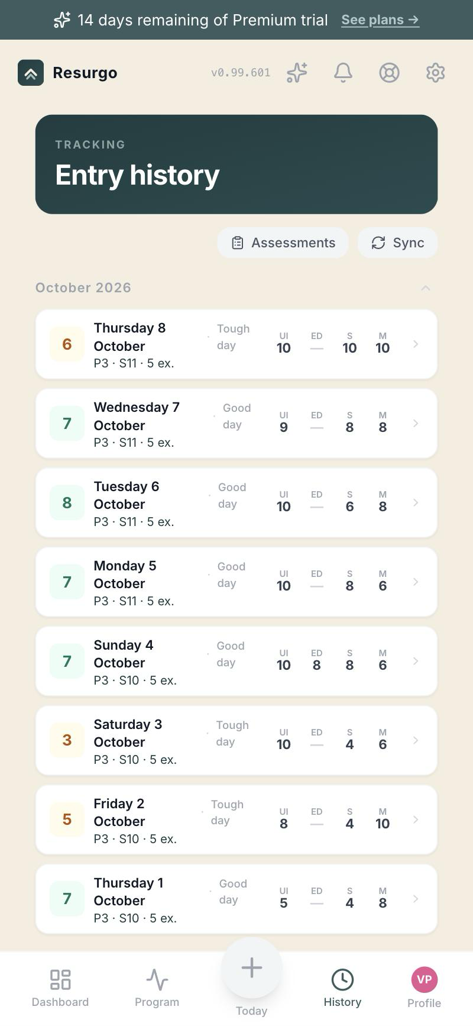Open the Thursday 1 October entry
The image size is (473, 1026).
[237, 899]
